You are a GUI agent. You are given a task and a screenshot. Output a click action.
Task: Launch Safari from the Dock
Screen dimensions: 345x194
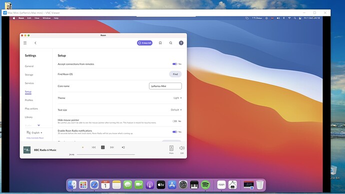coord(94,185)
